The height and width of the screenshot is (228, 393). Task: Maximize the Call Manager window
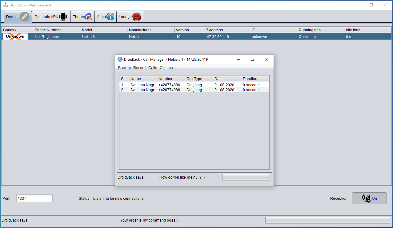click(252, 59)
